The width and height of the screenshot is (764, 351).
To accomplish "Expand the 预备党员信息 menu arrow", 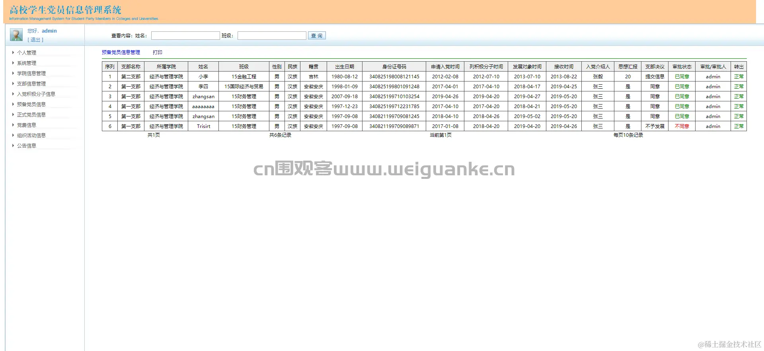I will pos(13,104).
